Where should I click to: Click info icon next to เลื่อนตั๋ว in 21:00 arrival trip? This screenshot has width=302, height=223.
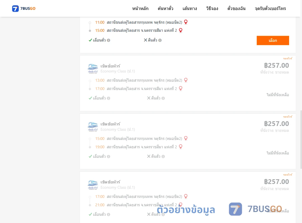108,214
